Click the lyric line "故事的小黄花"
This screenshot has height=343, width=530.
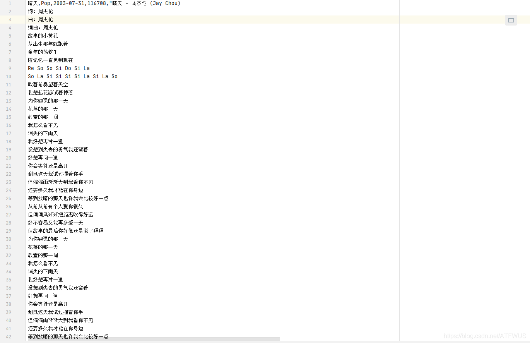coord(43,36)
